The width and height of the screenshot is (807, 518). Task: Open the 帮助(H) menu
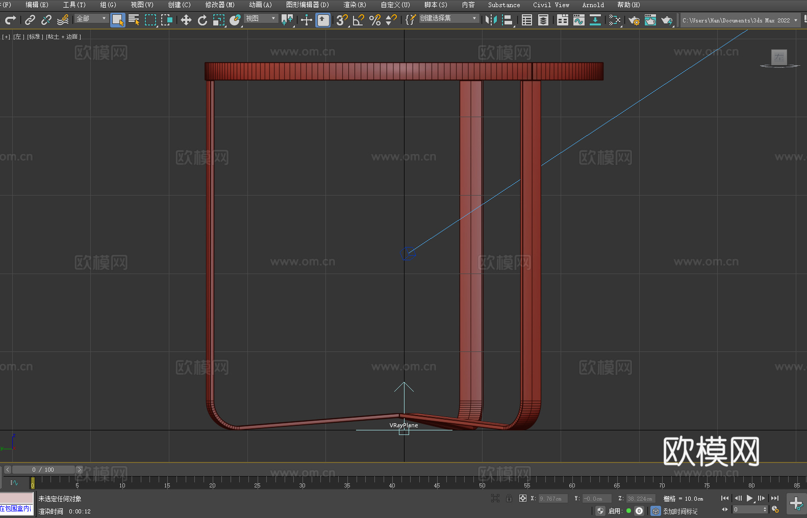click(x=628, y=5)
